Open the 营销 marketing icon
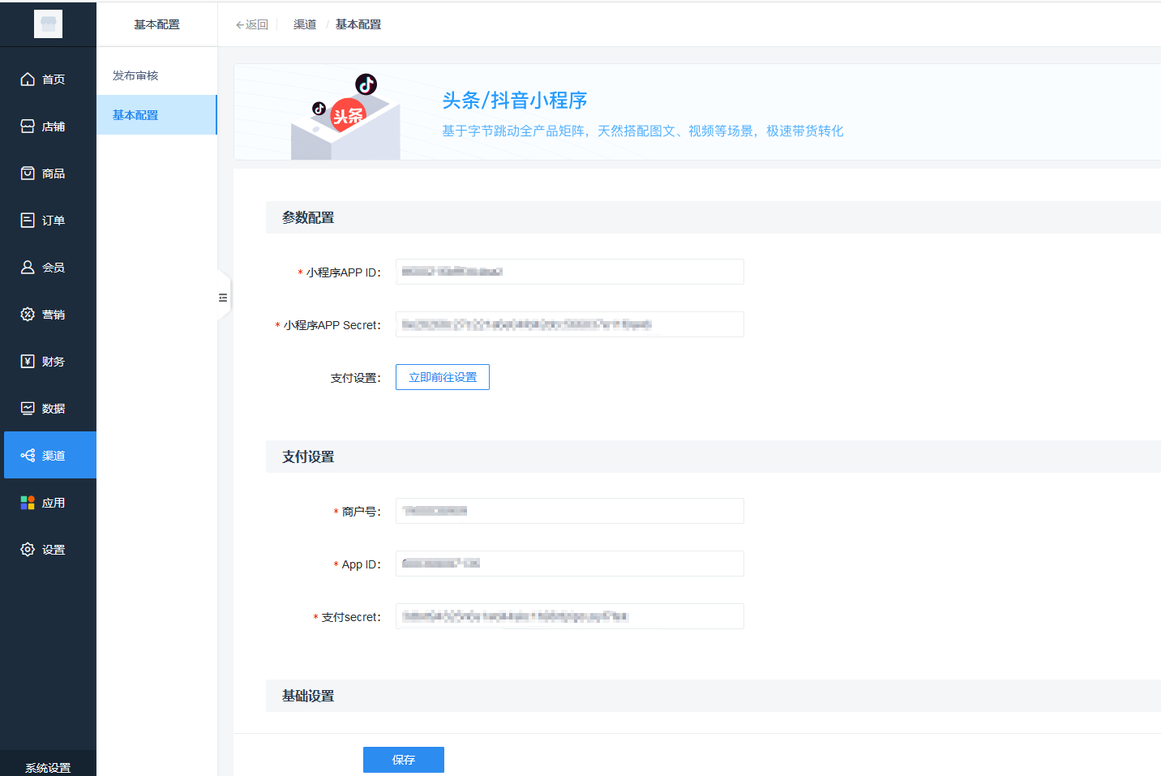 click(28, 314)
